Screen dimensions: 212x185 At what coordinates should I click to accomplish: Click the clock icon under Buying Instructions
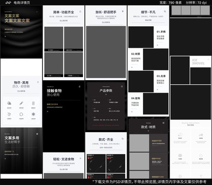(180, 135)
